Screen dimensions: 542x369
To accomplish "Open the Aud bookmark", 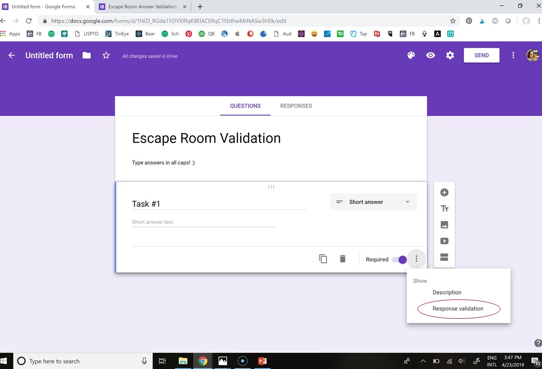I will pos(282,33).
